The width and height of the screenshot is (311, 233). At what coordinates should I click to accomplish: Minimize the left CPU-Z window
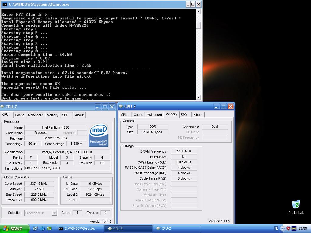click(97, 107)
